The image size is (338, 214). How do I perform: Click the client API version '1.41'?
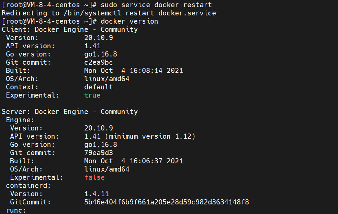click(x=92, y=46)
